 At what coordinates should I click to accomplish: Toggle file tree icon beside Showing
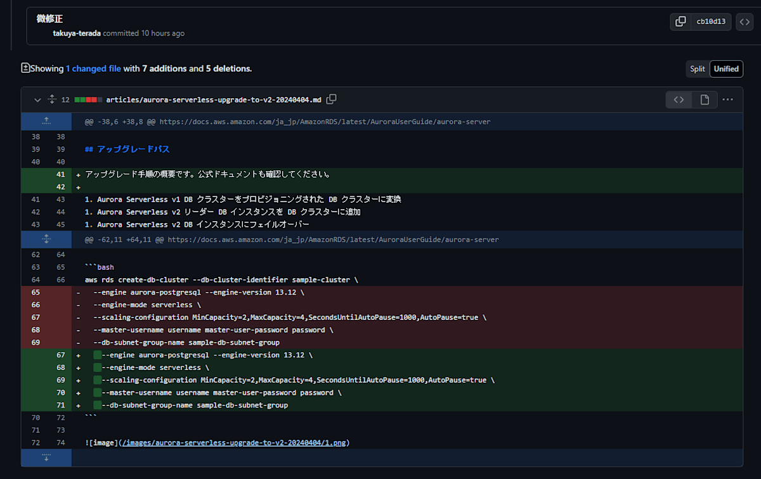click(25, 68)
